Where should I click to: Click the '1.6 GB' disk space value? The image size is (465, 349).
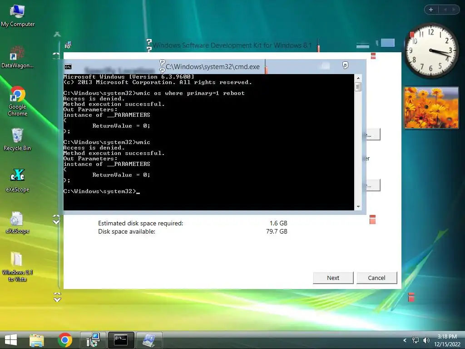click(x=278, y=223)
